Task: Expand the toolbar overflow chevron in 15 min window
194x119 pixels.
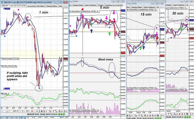Action: (163, 115)
